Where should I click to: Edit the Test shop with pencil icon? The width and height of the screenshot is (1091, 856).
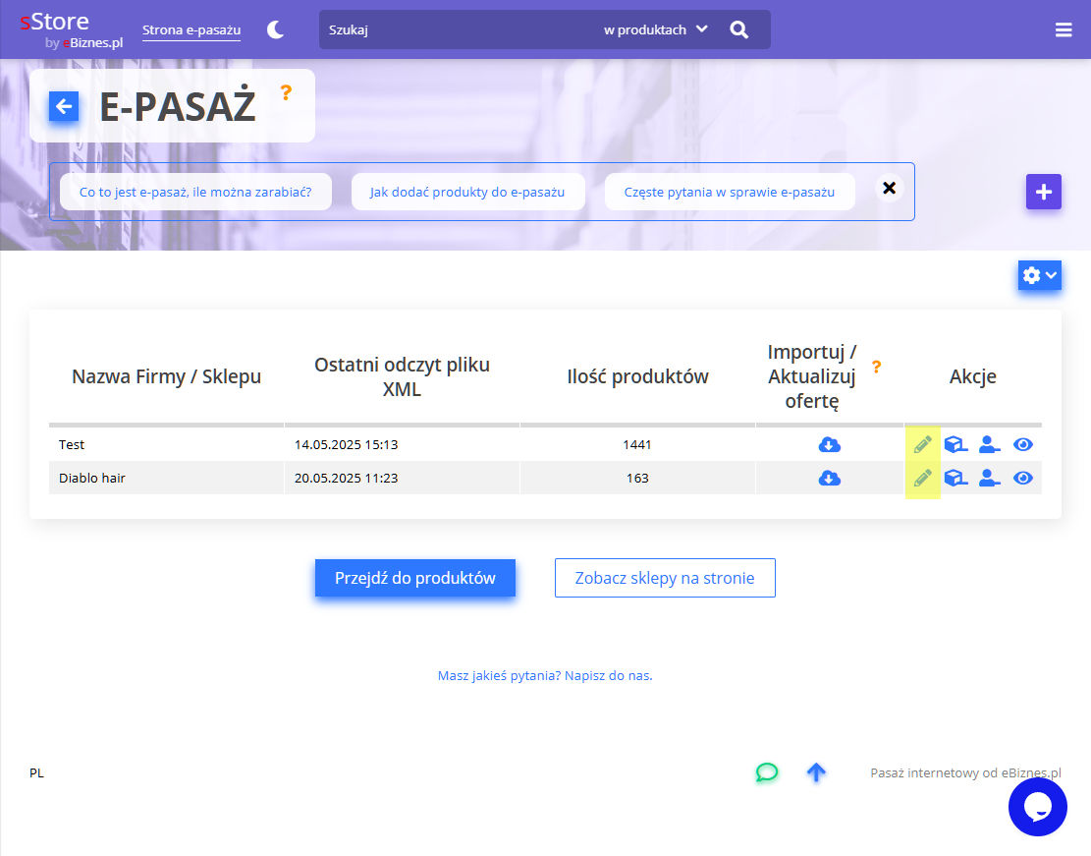[x=923, y=444]
